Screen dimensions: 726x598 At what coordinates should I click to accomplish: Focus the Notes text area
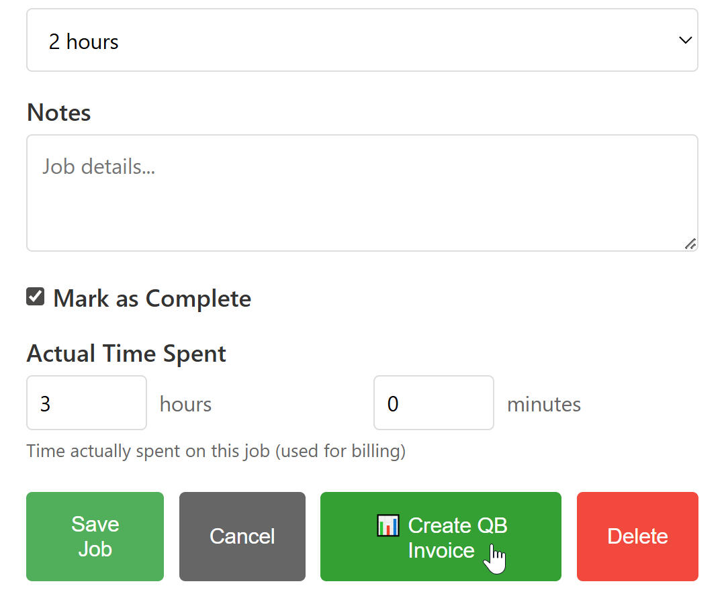pos(362,201)
